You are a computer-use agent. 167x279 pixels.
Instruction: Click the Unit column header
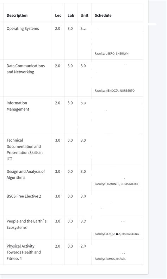click(x=85, y=16)
